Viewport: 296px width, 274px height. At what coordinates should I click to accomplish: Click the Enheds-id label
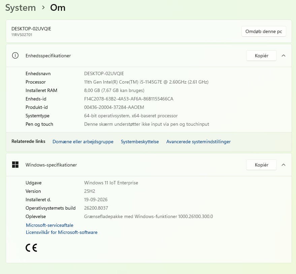(36, 99)
